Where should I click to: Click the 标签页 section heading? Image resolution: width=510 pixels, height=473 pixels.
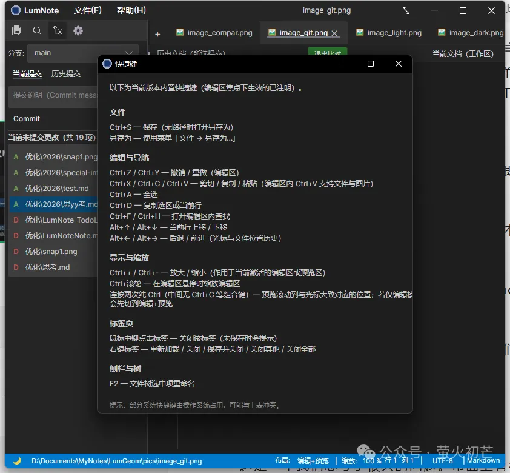[x=121, y=323]
